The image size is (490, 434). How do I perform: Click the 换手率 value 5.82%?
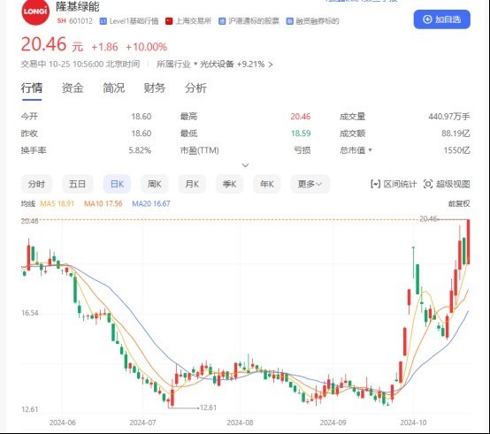140,150
